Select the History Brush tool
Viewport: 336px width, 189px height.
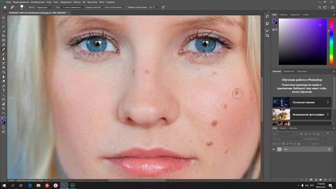4,63
